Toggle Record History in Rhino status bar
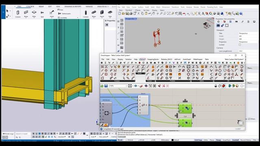 (x=245, y=140)
